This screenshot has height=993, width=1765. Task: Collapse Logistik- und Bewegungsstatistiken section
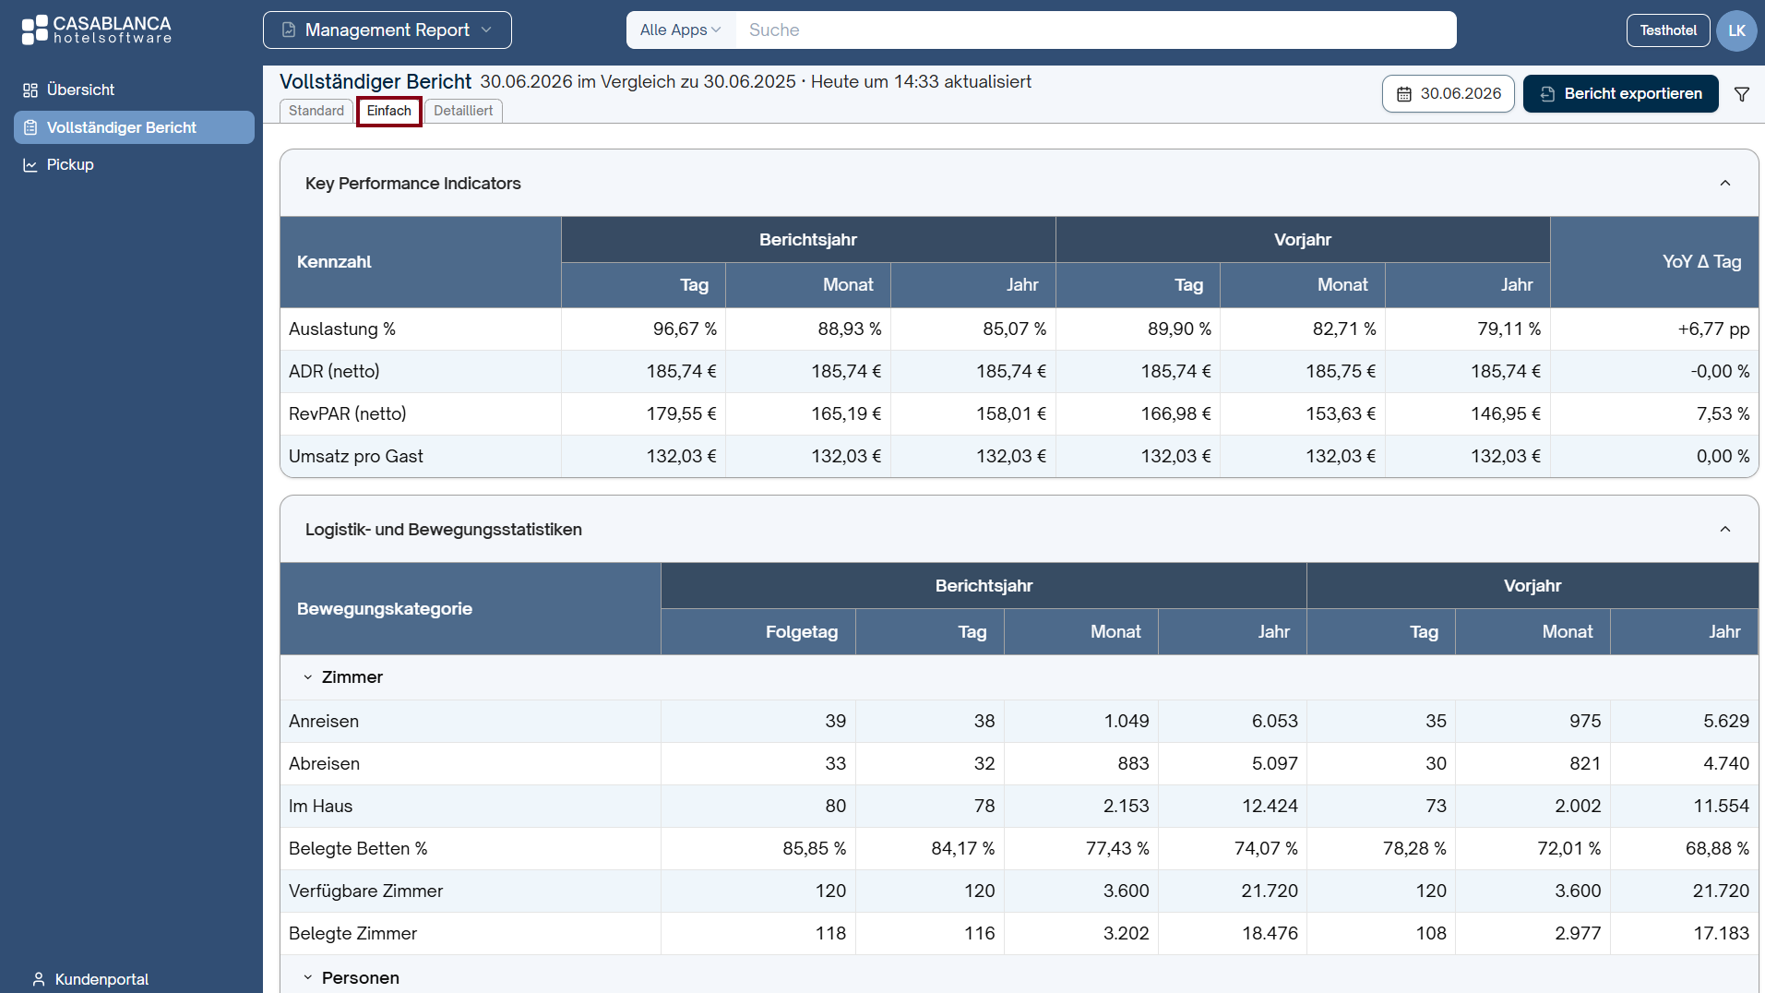(x=1724, y=529)
